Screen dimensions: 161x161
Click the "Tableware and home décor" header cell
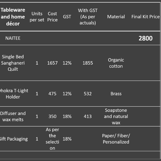13,17
